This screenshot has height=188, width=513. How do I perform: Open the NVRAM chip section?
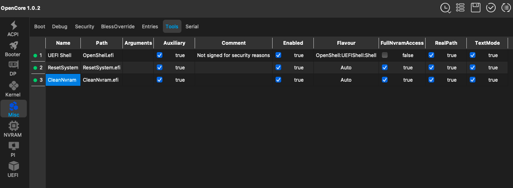13,129
